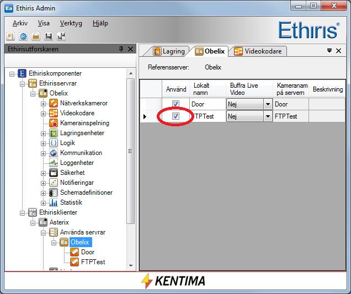Click the open folder toolbar icon
Viewport: 351px width, 294px height.
point(36,36)
